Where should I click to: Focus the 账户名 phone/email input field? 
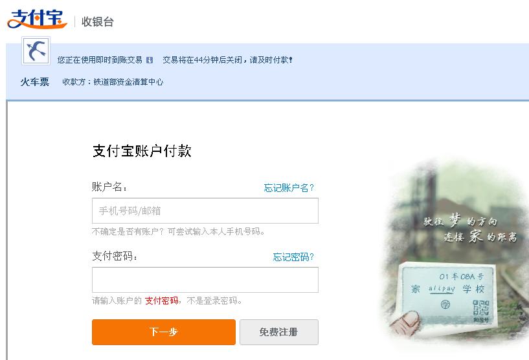tap(205, 211)
